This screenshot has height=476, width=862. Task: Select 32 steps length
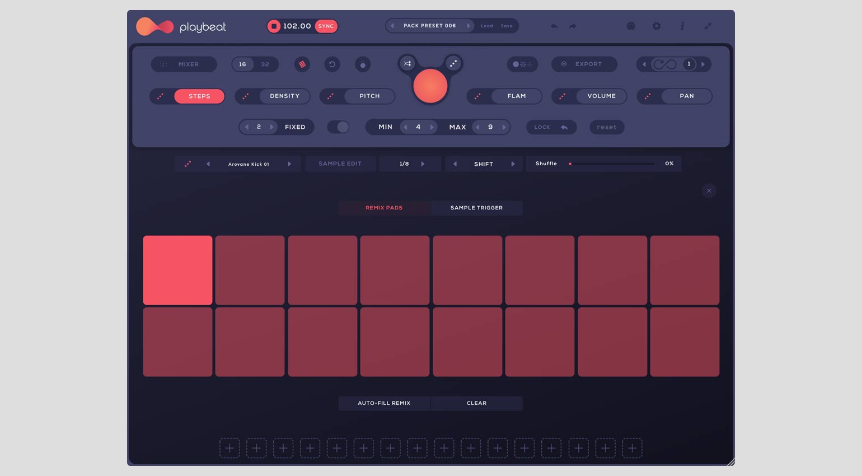(265, 64)
